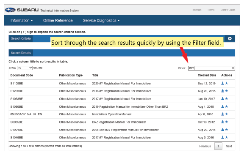Sort by Document Code column

[22, 75]
